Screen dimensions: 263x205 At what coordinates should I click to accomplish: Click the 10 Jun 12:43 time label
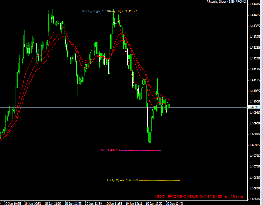tap(175, 203)
